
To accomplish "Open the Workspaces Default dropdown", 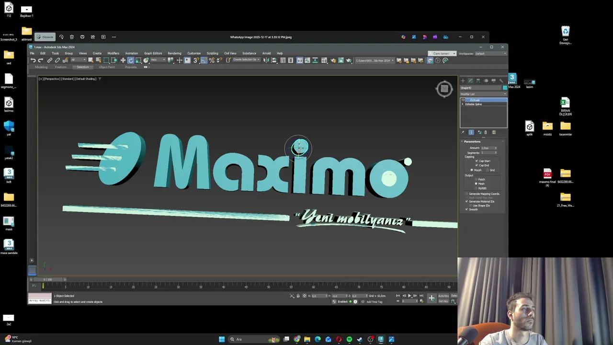I will [x=490, y=54].
